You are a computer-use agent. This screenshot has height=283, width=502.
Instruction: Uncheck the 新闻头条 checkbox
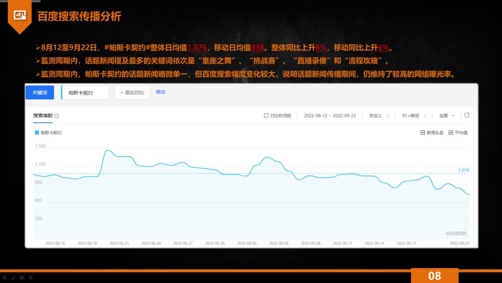[x=423, y=132]
